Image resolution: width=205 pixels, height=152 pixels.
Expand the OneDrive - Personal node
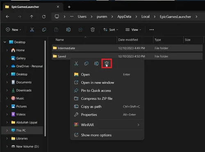pyautogui.click(x=7, y=66)
